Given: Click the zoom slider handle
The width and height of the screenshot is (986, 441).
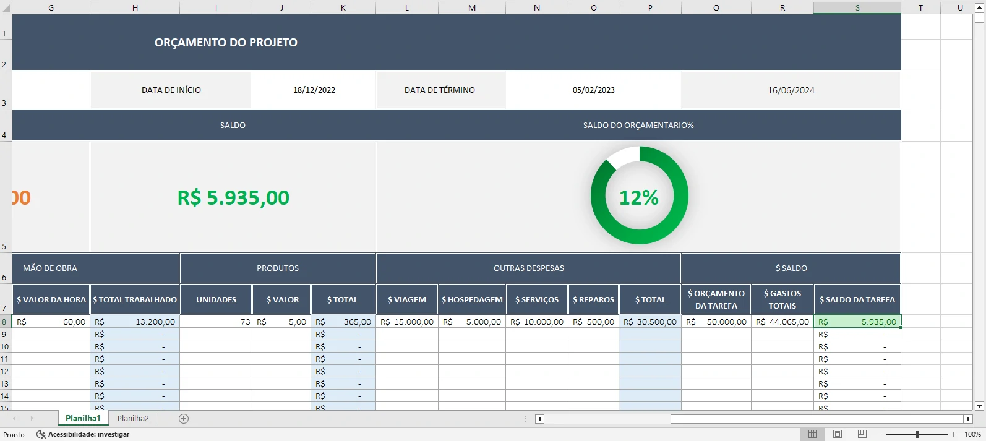Looking at the screenshot, I should click(917, 434).
